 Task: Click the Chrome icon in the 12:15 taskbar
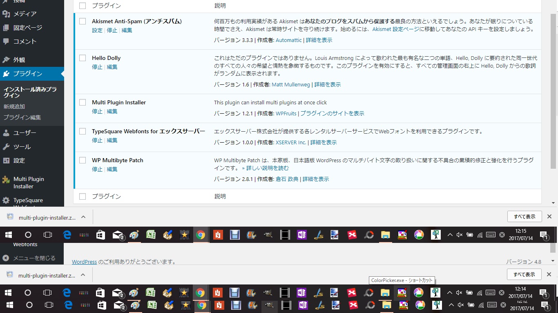pos(200,235)
